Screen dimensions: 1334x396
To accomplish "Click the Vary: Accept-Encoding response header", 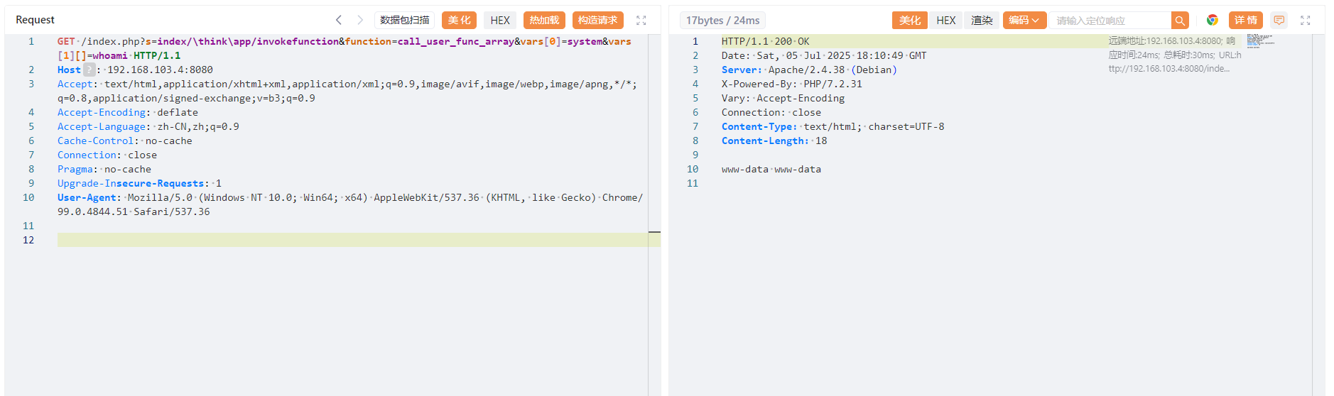I will coord(783,98).
